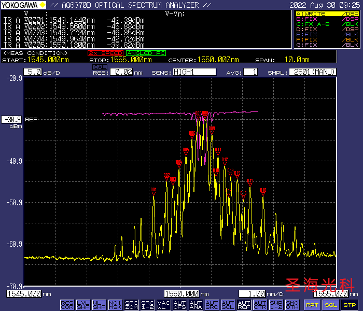Toggle the AUT OFS auto offset indicator

click(180, 305)
